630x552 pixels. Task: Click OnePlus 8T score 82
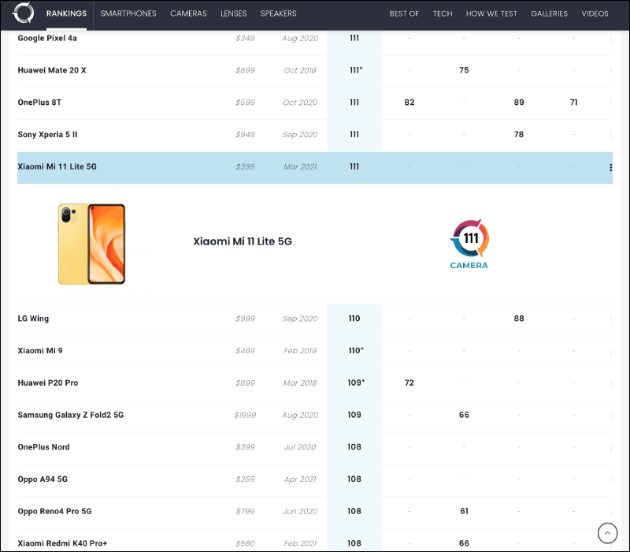409,103
